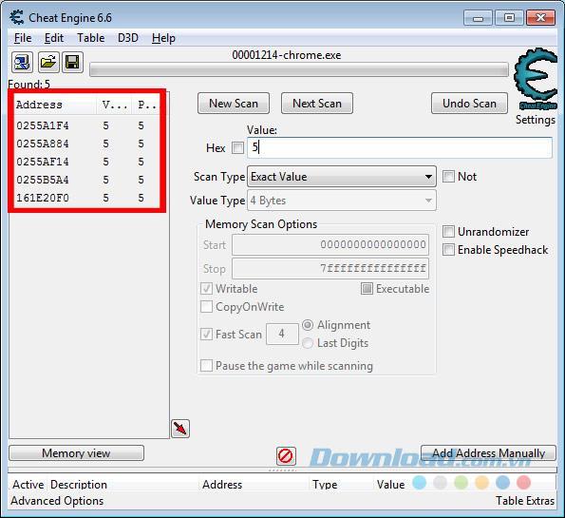Click the Cheat Engine title bar icon
The image size is (565, 518).
pyautogui.click(x=16, y=17)
